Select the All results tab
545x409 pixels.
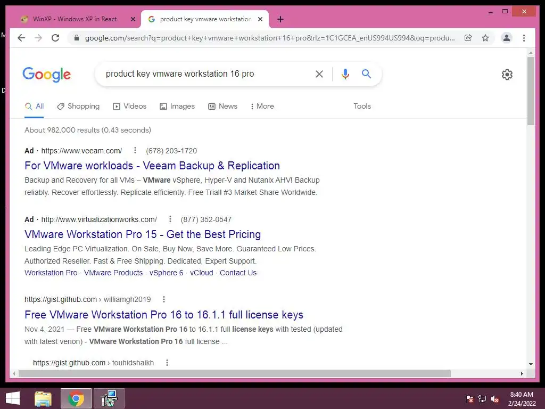coord(34,106)
